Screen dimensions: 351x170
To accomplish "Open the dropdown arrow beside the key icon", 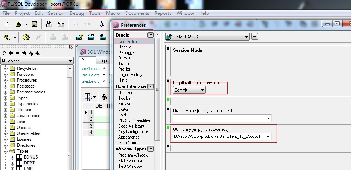I will click(15, 38).
